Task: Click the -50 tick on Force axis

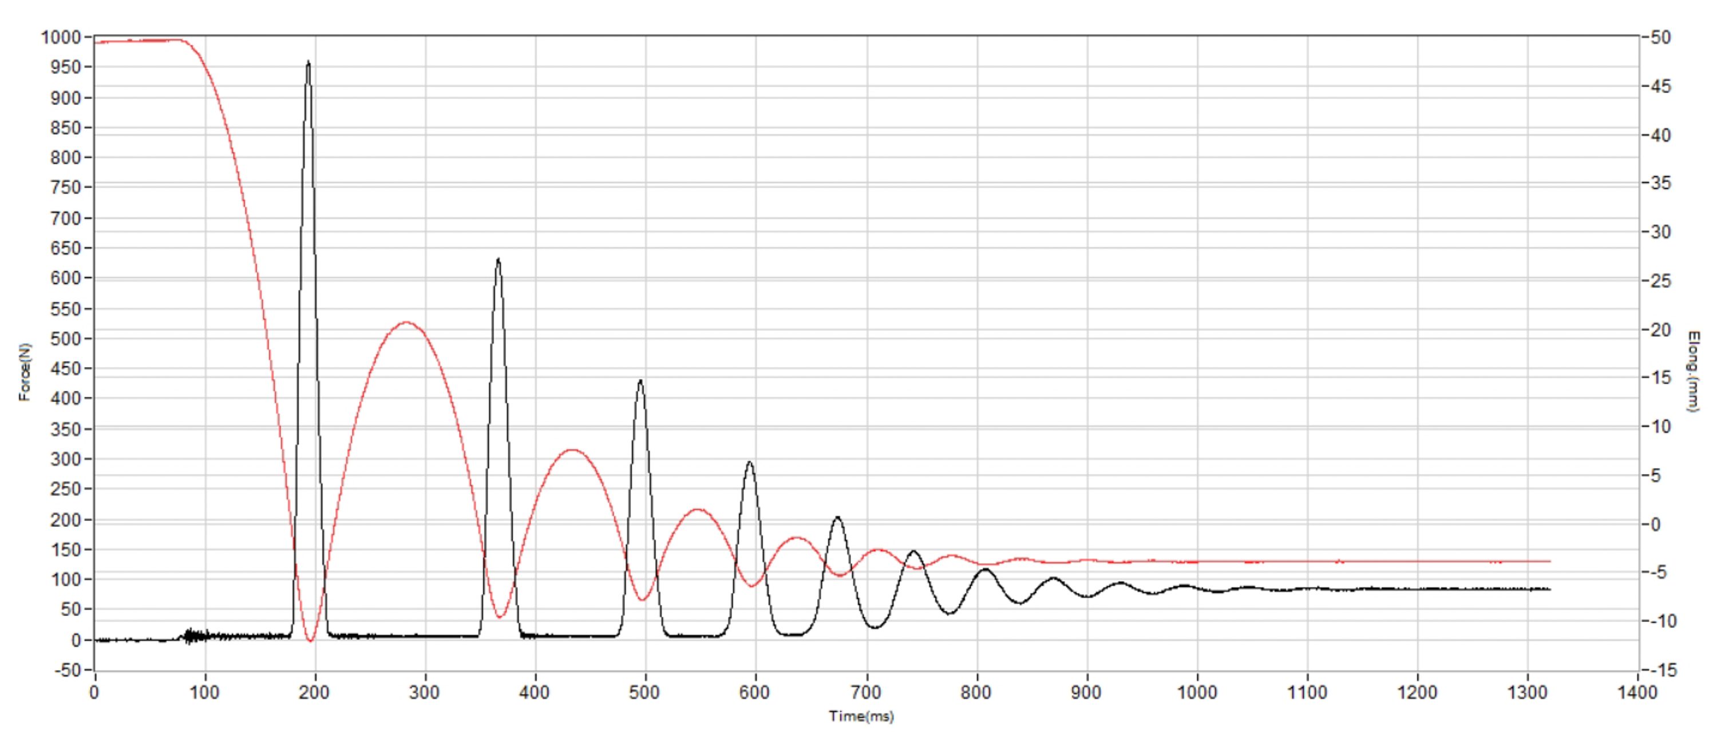Action: [x=68, y=670]
